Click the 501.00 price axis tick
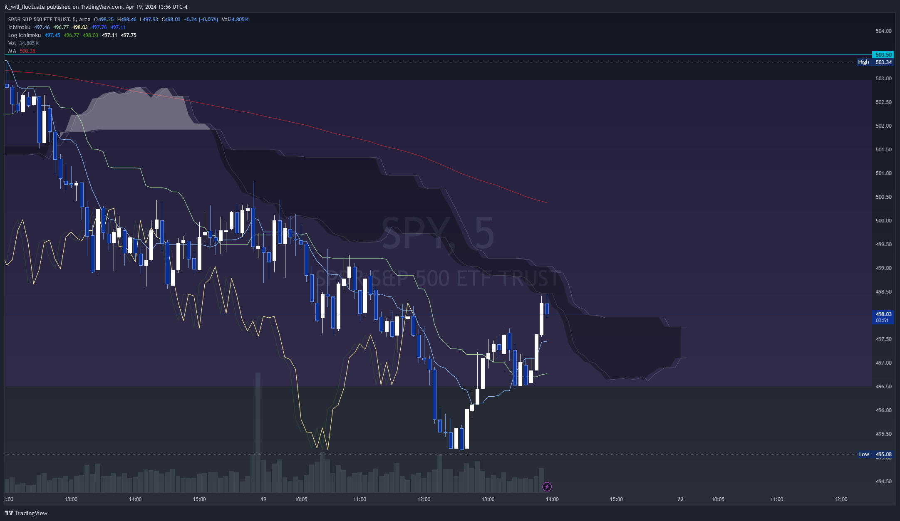The height and width of the screenshot is (521, 900). pyautogui.click(x=883, y=173)
